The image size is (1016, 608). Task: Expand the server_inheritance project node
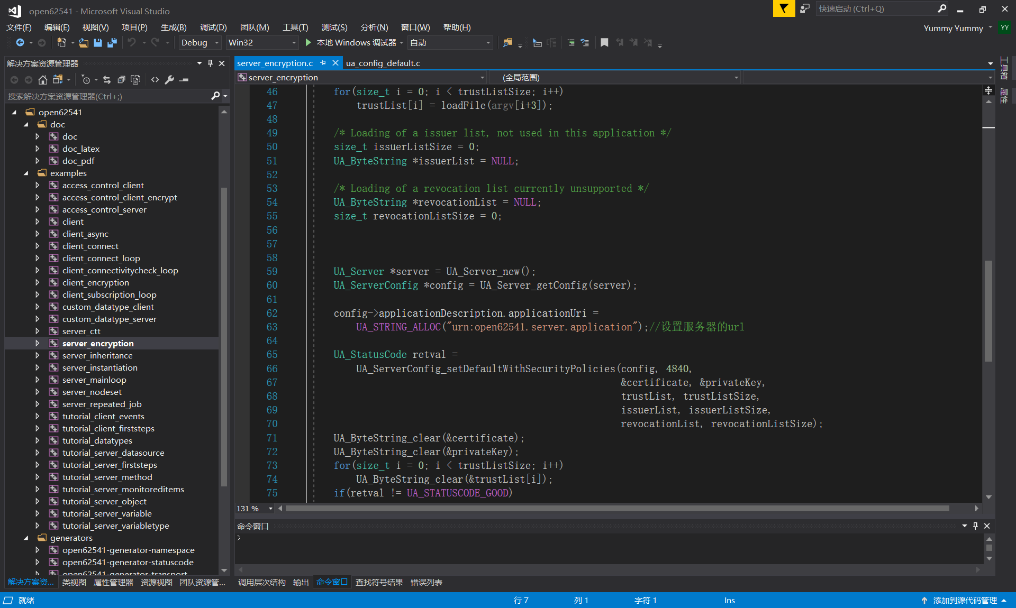[38, 356]
